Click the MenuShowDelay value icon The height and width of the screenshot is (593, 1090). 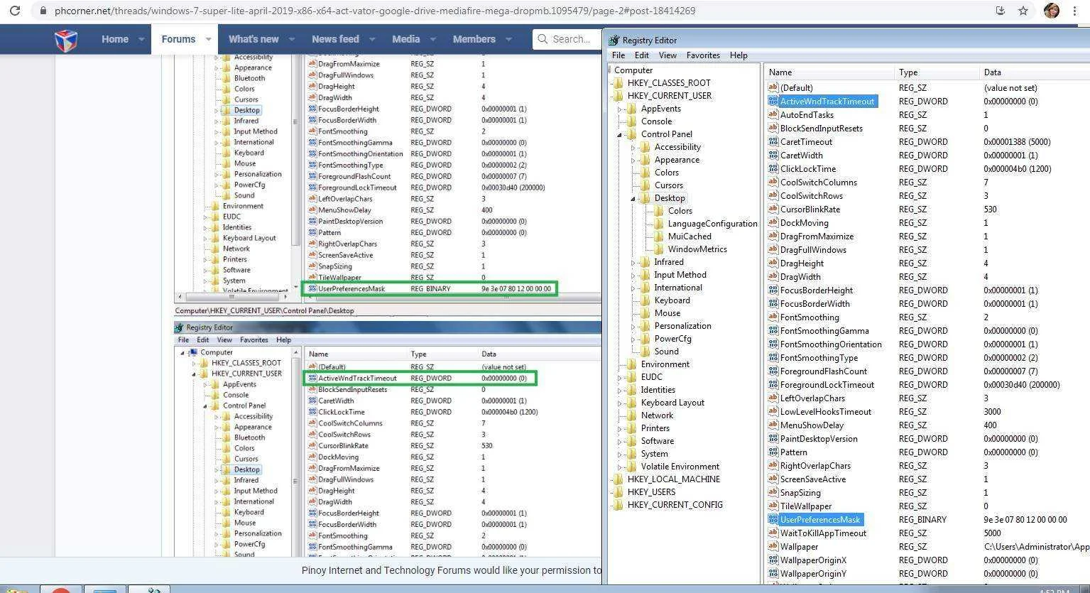coord(773,425)
